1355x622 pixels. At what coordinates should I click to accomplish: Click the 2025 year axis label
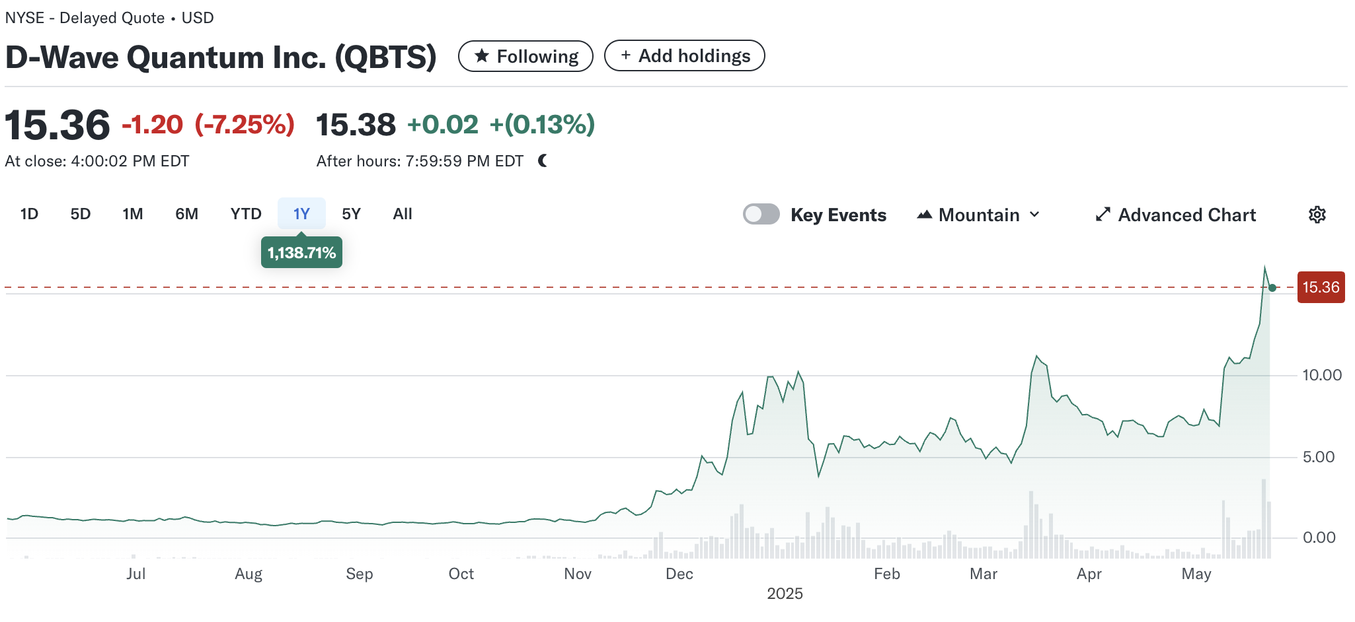pos(785,594)
